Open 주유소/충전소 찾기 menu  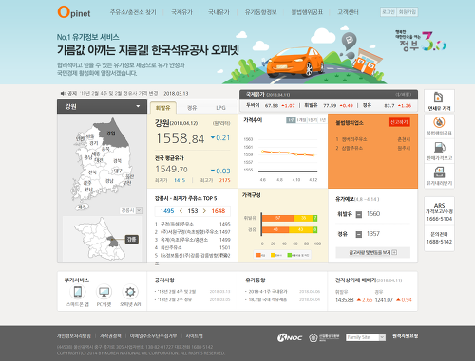tap(133, 12)
